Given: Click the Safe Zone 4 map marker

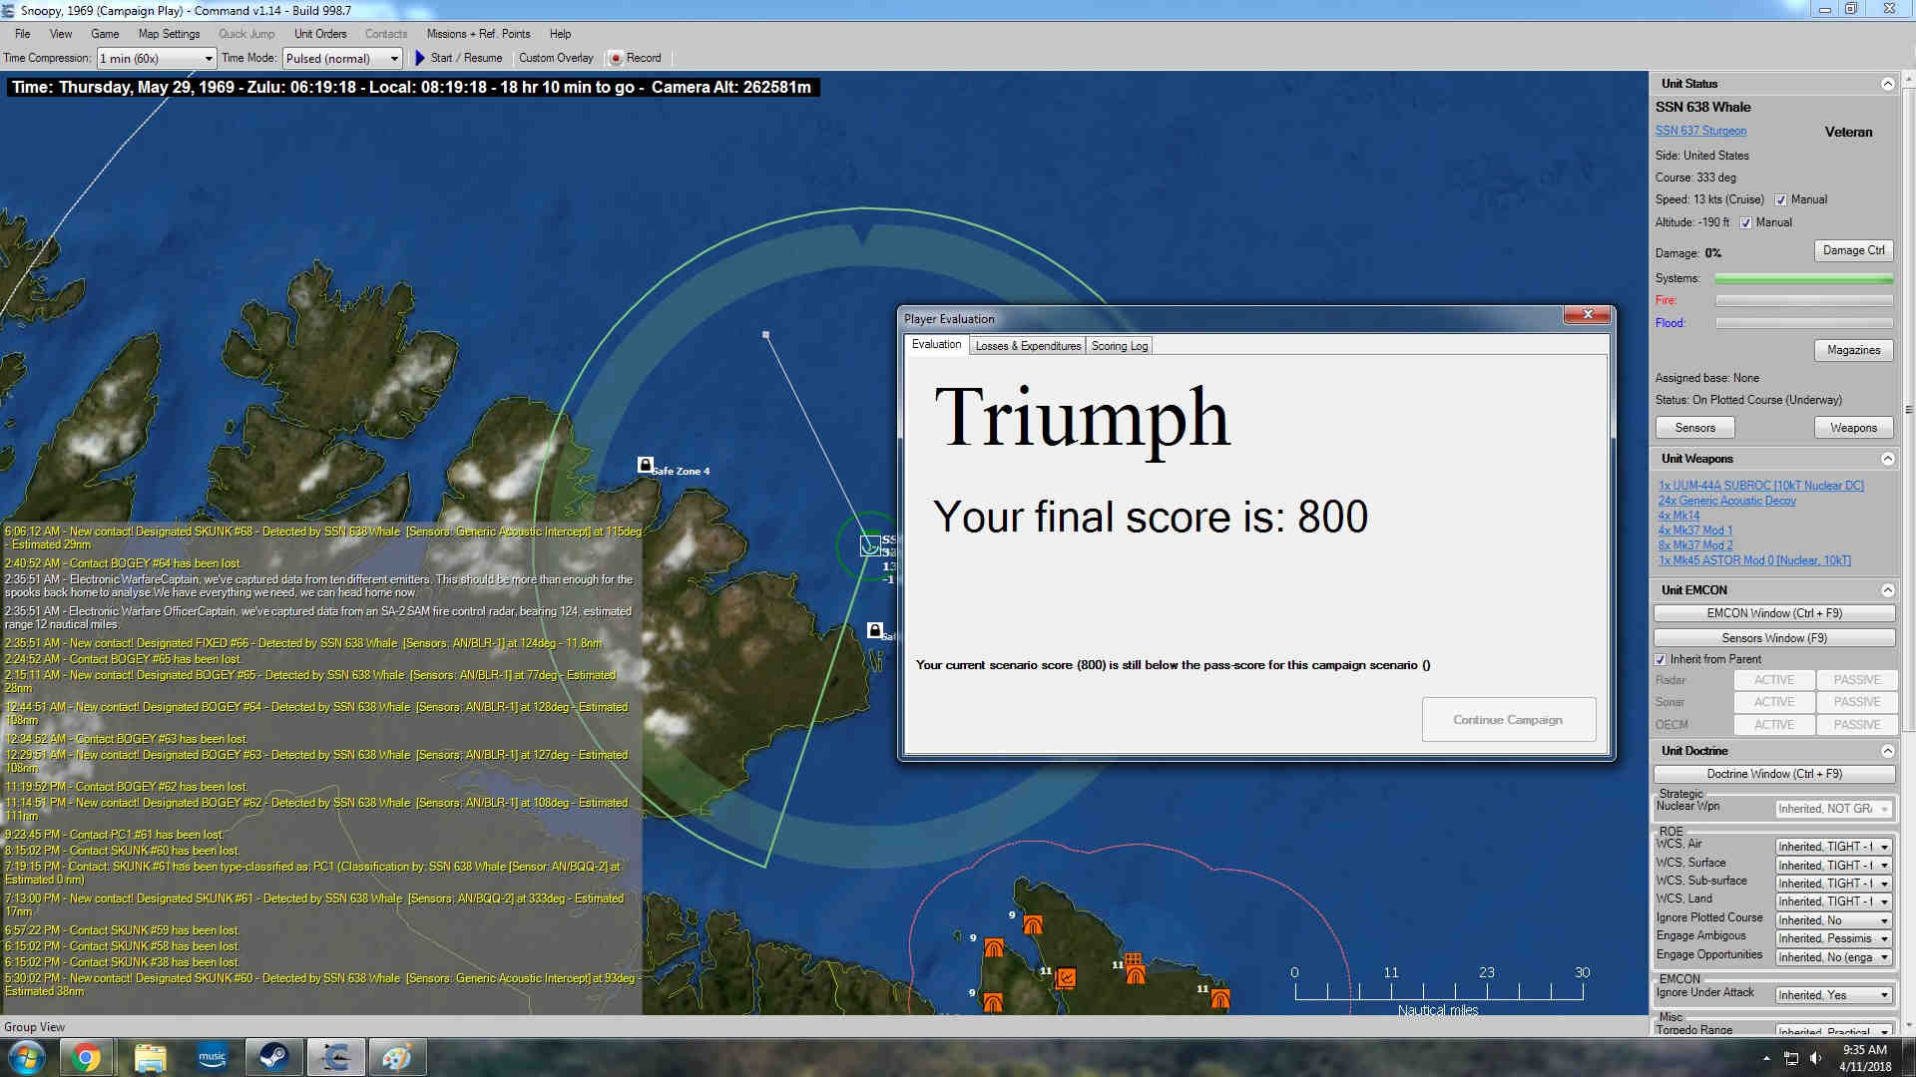Looking at the screenshot, I should coord(646,465).
